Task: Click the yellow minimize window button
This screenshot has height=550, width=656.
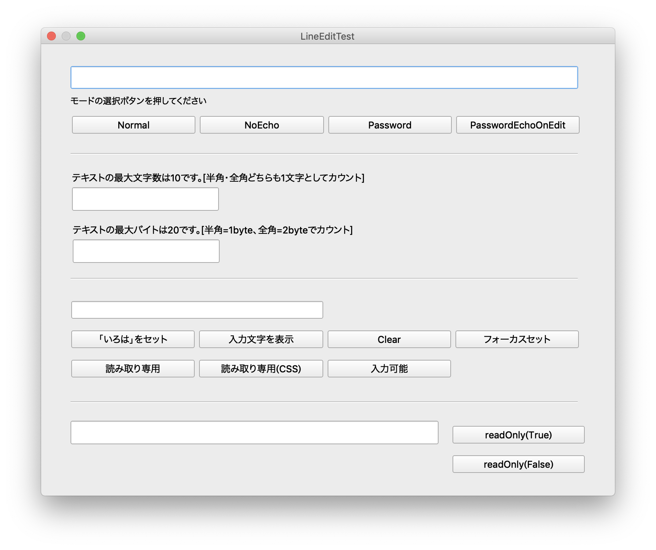Action: (66, 36)
